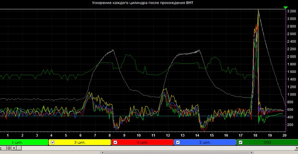Click time axis label 20
This screenshot has height=154, width=298.
pos(284,135)
